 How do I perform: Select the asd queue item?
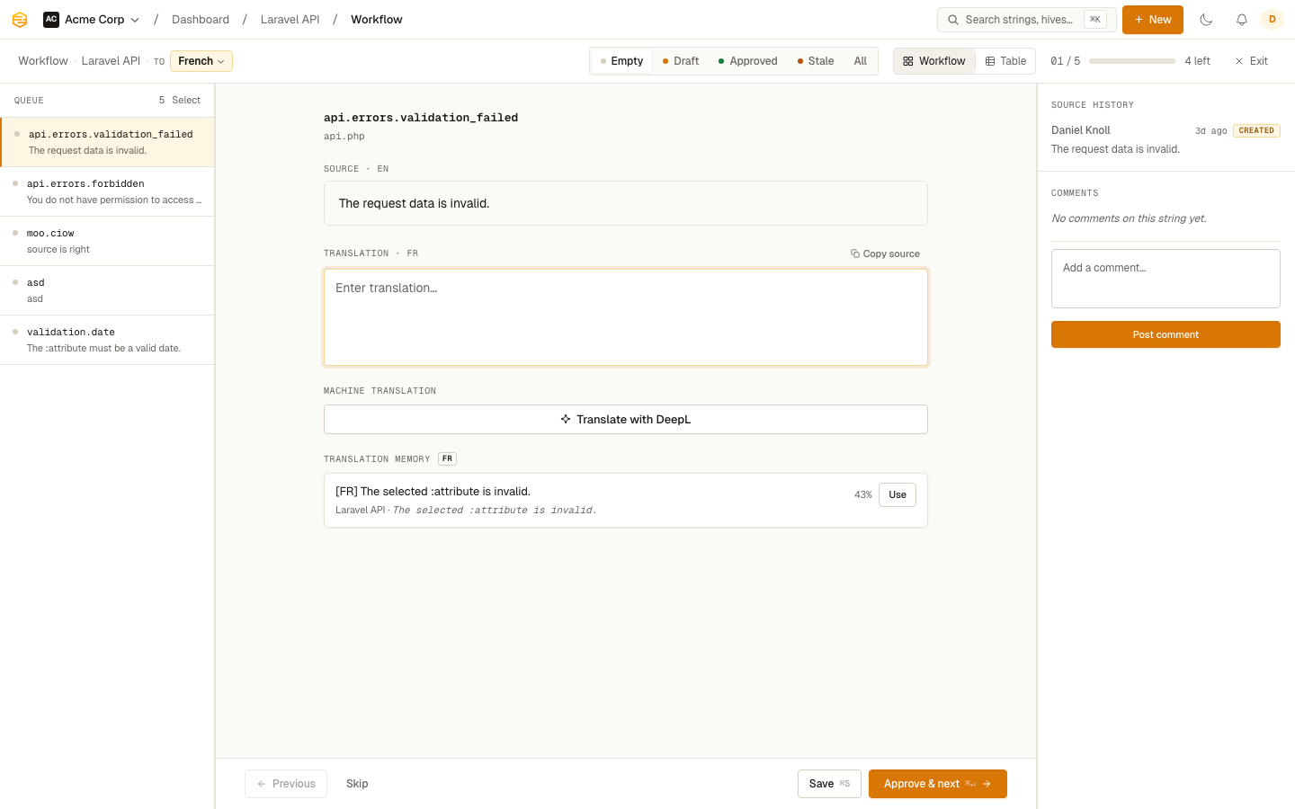point(107,290)
